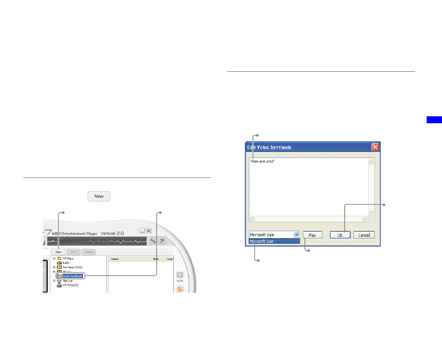
Task: Click the VPR icon in the player
Action: (x=180, y=275)
